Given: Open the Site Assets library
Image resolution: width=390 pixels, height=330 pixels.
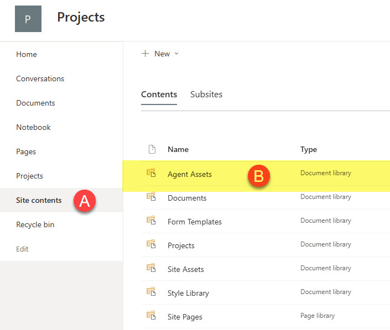Looking at the screenshot, I should [185, 269].
